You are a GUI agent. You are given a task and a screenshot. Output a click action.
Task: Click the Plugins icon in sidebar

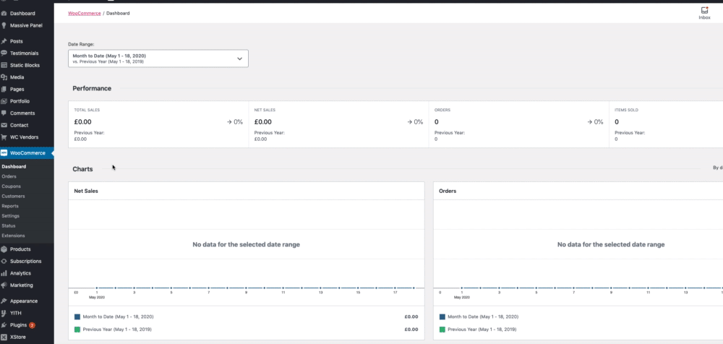(4, 325)
